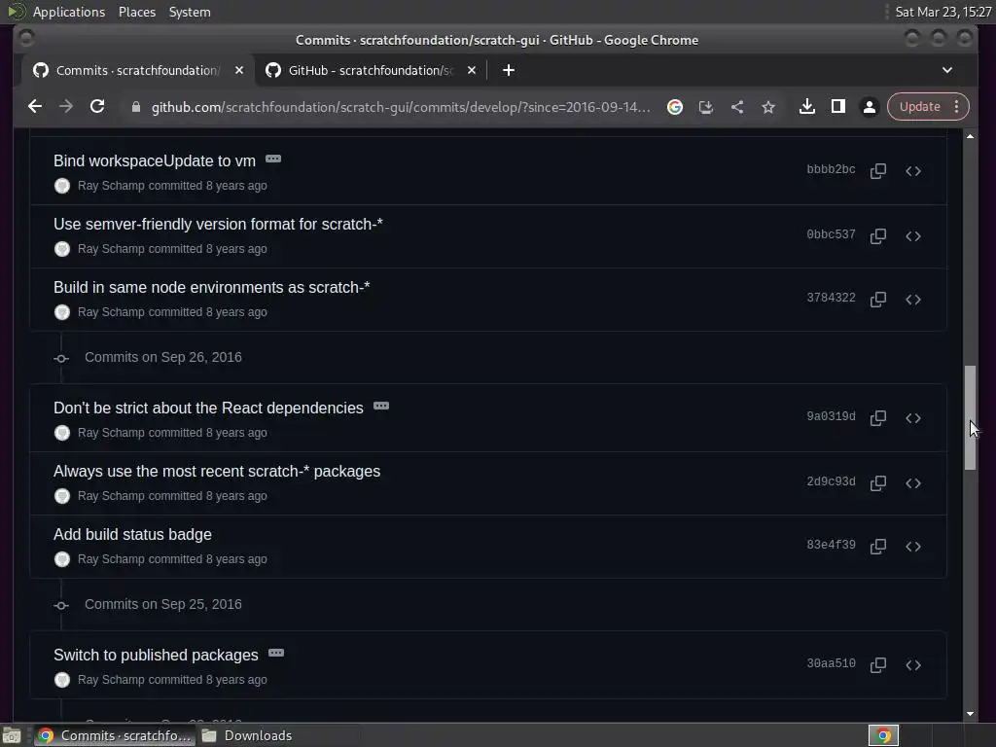
Task: Expand description of Bind workspaceUpdate commit
Action: [x=273, y=159]
